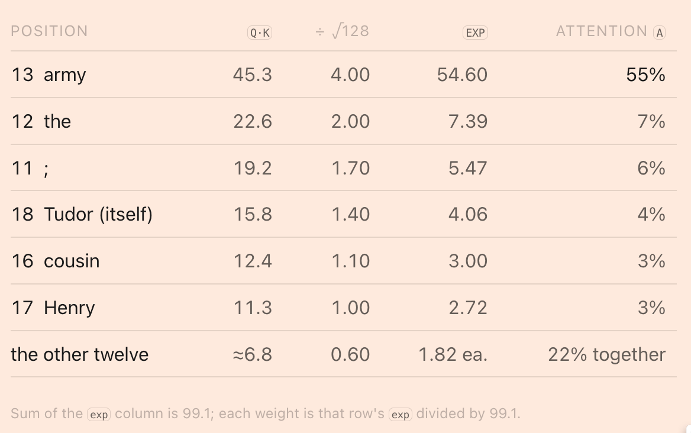Screen dimensions: 691x433
Task: Click the A badge next to ATTENTION
Action: (x=659, y=33)
